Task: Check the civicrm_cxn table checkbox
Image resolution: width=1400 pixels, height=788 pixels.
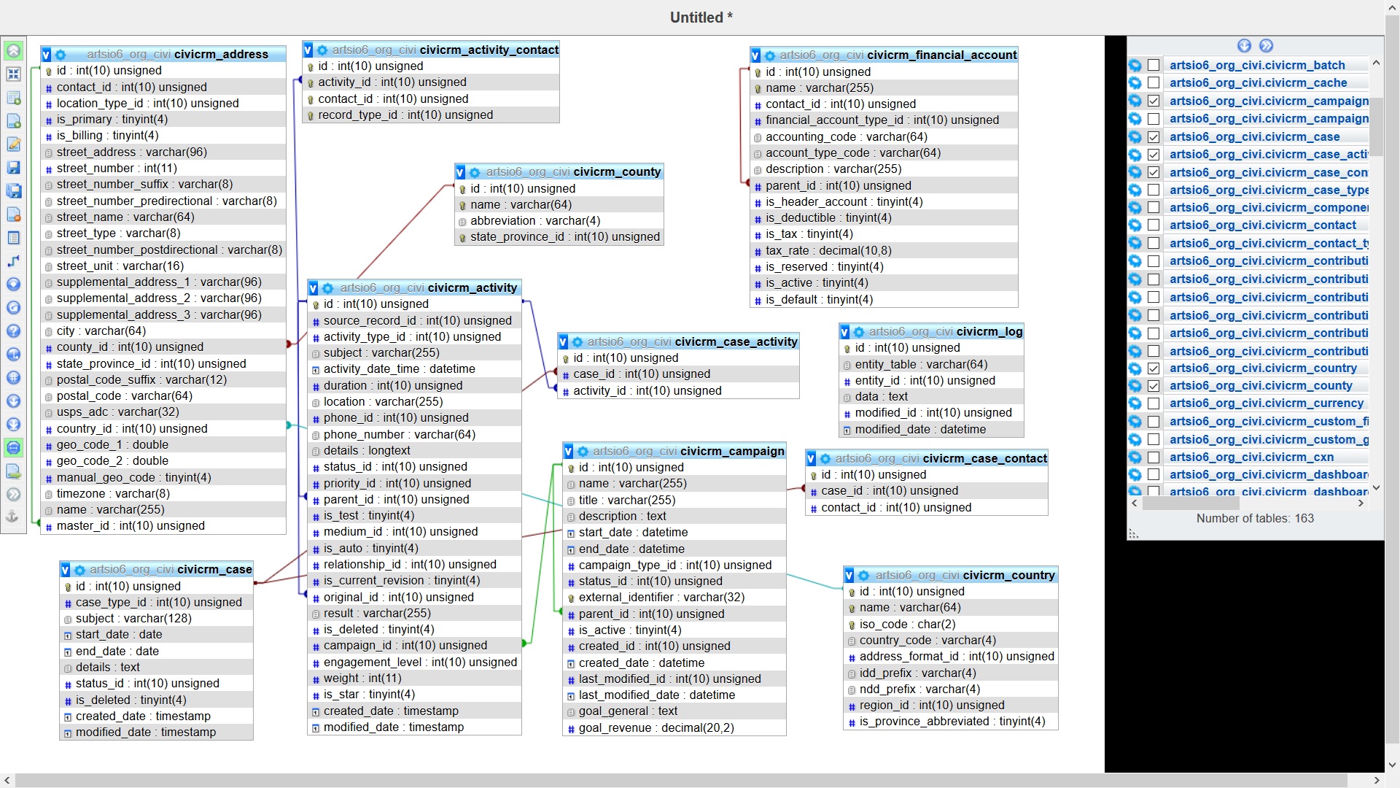Action: point(1154,457)
